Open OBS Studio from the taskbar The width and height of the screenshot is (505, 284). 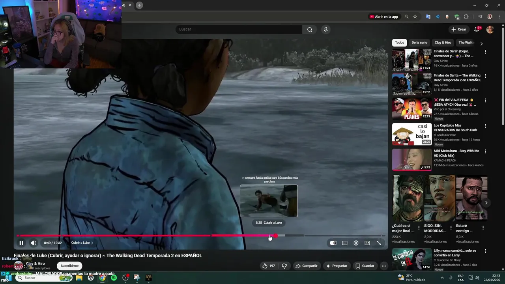click(x=125, y=278)
